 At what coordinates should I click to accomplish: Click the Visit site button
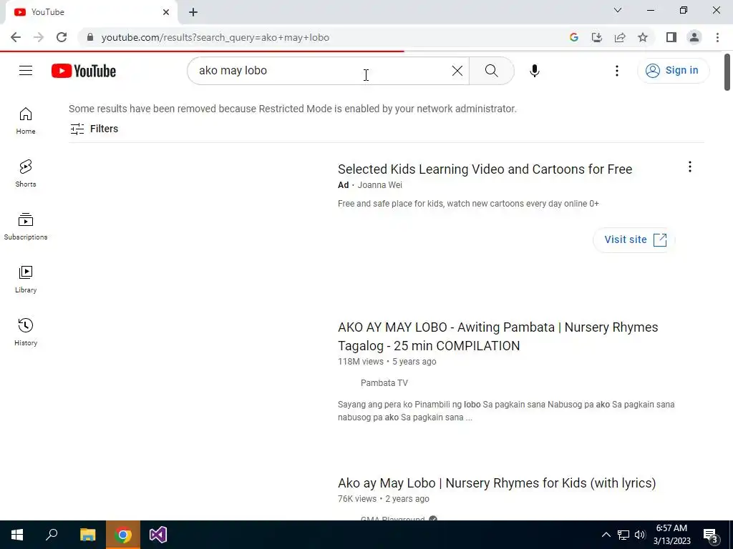(x=634, y=240)
